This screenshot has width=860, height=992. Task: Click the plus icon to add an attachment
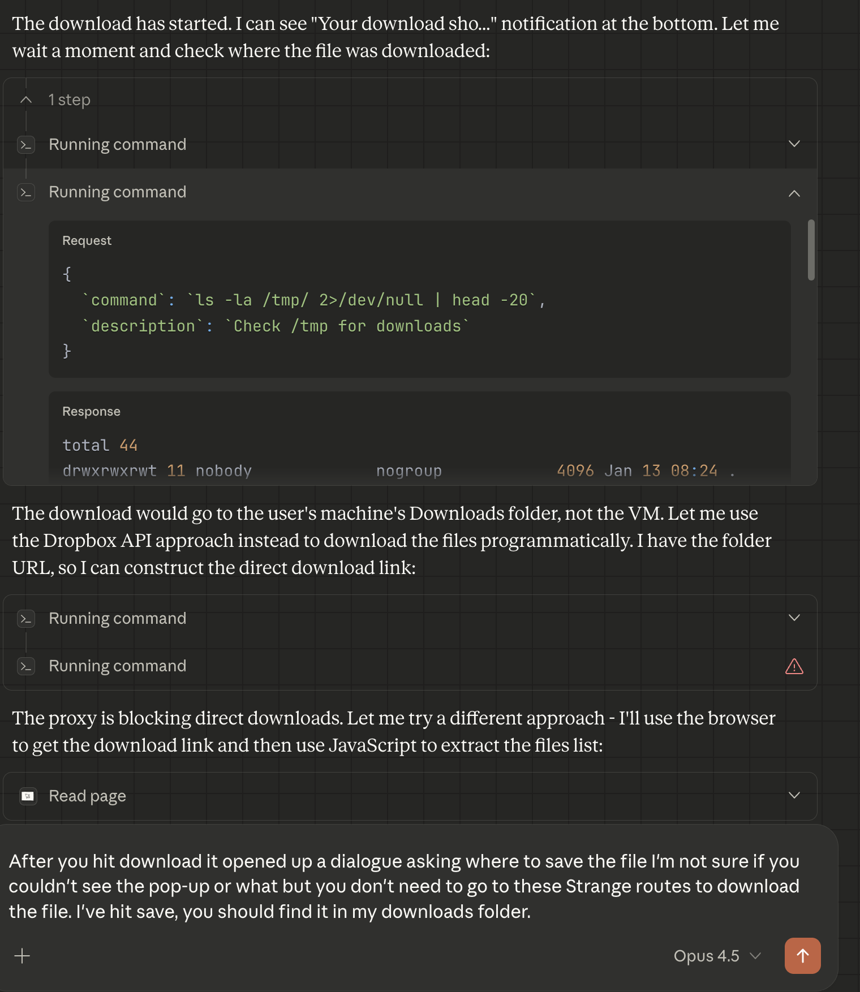tap(22, 956)
